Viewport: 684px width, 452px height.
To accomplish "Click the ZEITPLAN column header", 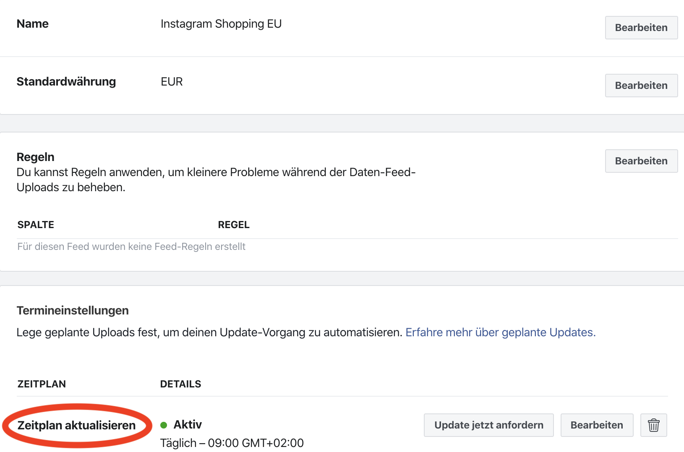I will [42, 384].
